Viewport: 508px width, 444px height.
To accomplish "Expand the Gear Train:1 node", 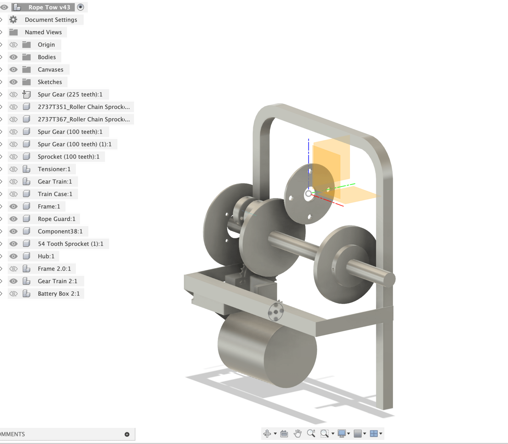I will pyautogui.click(x=1, y=182).
